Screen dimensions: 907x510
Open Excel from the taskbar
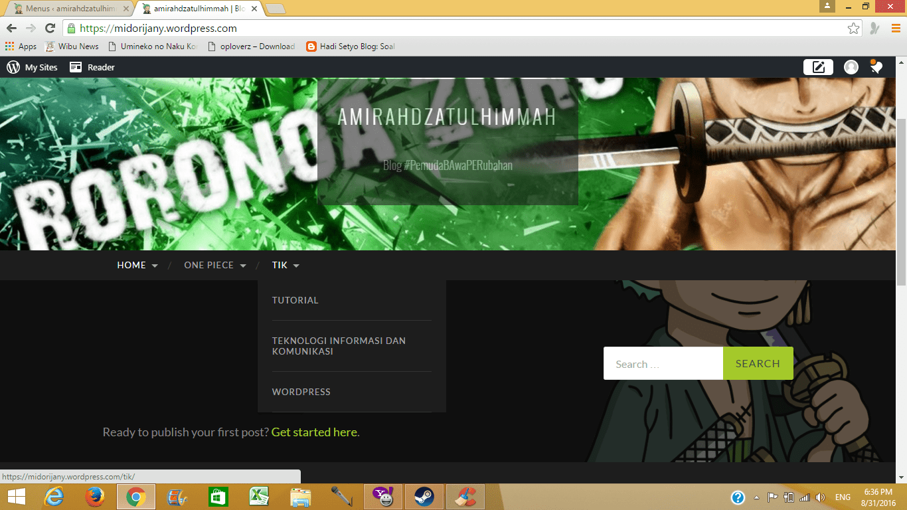tap(260, 497)
